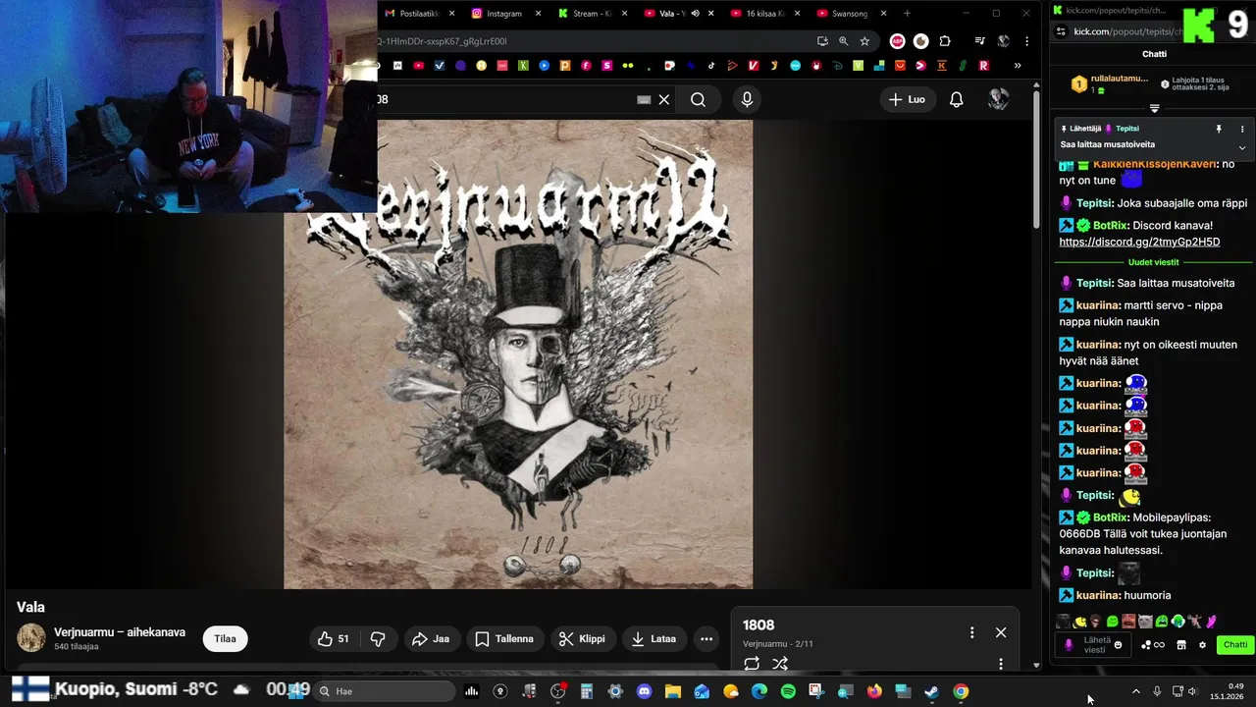Screen dimensions: 1256x707
Task: Open Chrome media control icon
Action: tap(979, 41)
